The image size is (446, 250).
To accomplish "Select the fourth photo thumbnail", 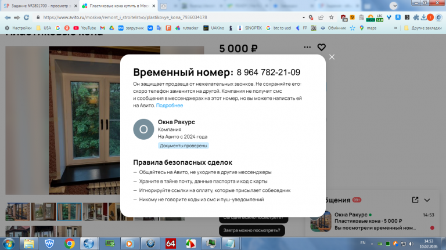I will click(x=95, y=212).
